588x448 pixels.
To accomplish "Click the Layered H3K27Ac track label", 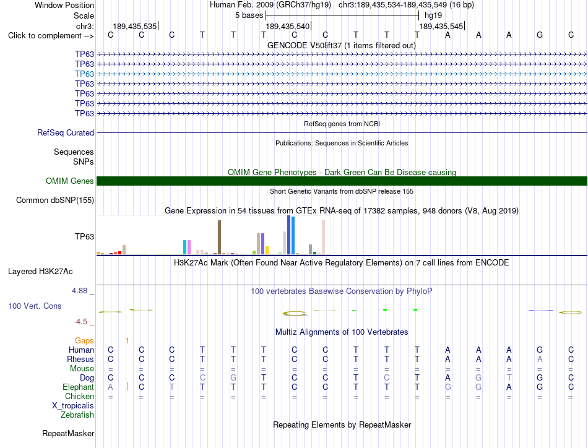I will click(40, 272).
